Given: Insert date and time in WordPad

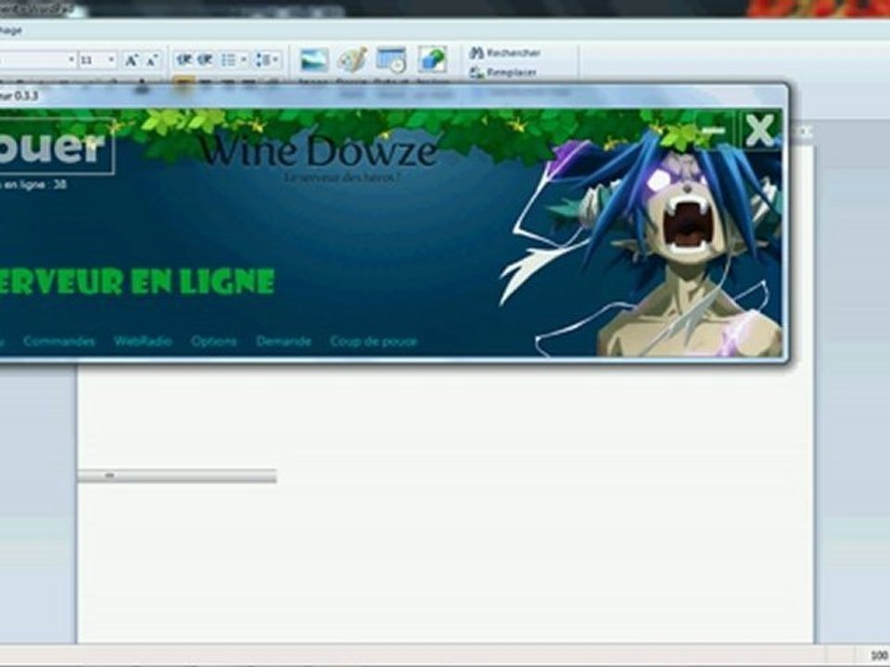Looking at the screenshot, I should pyautogui.click(x=391, y=60).
